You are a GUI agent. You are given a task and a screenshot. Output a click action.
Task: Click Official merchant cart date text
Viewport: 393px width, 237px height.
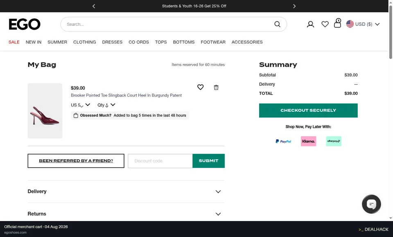pos(36,227)
